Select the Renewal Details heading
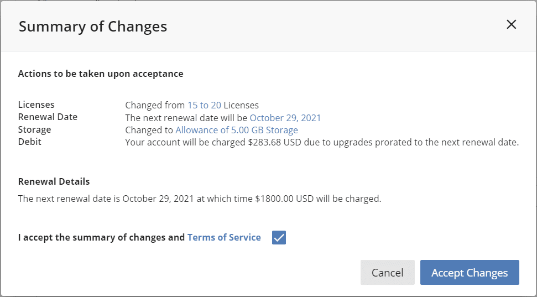537x297 pixels. pyautogui.click(x=54, y=181)
